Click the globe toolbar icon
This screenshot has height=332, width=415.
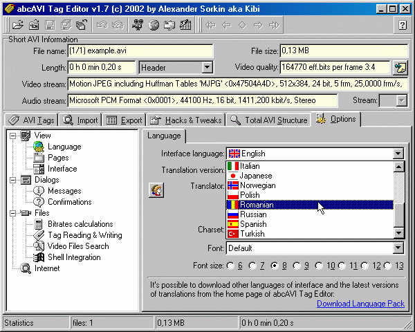coord(154,25)
